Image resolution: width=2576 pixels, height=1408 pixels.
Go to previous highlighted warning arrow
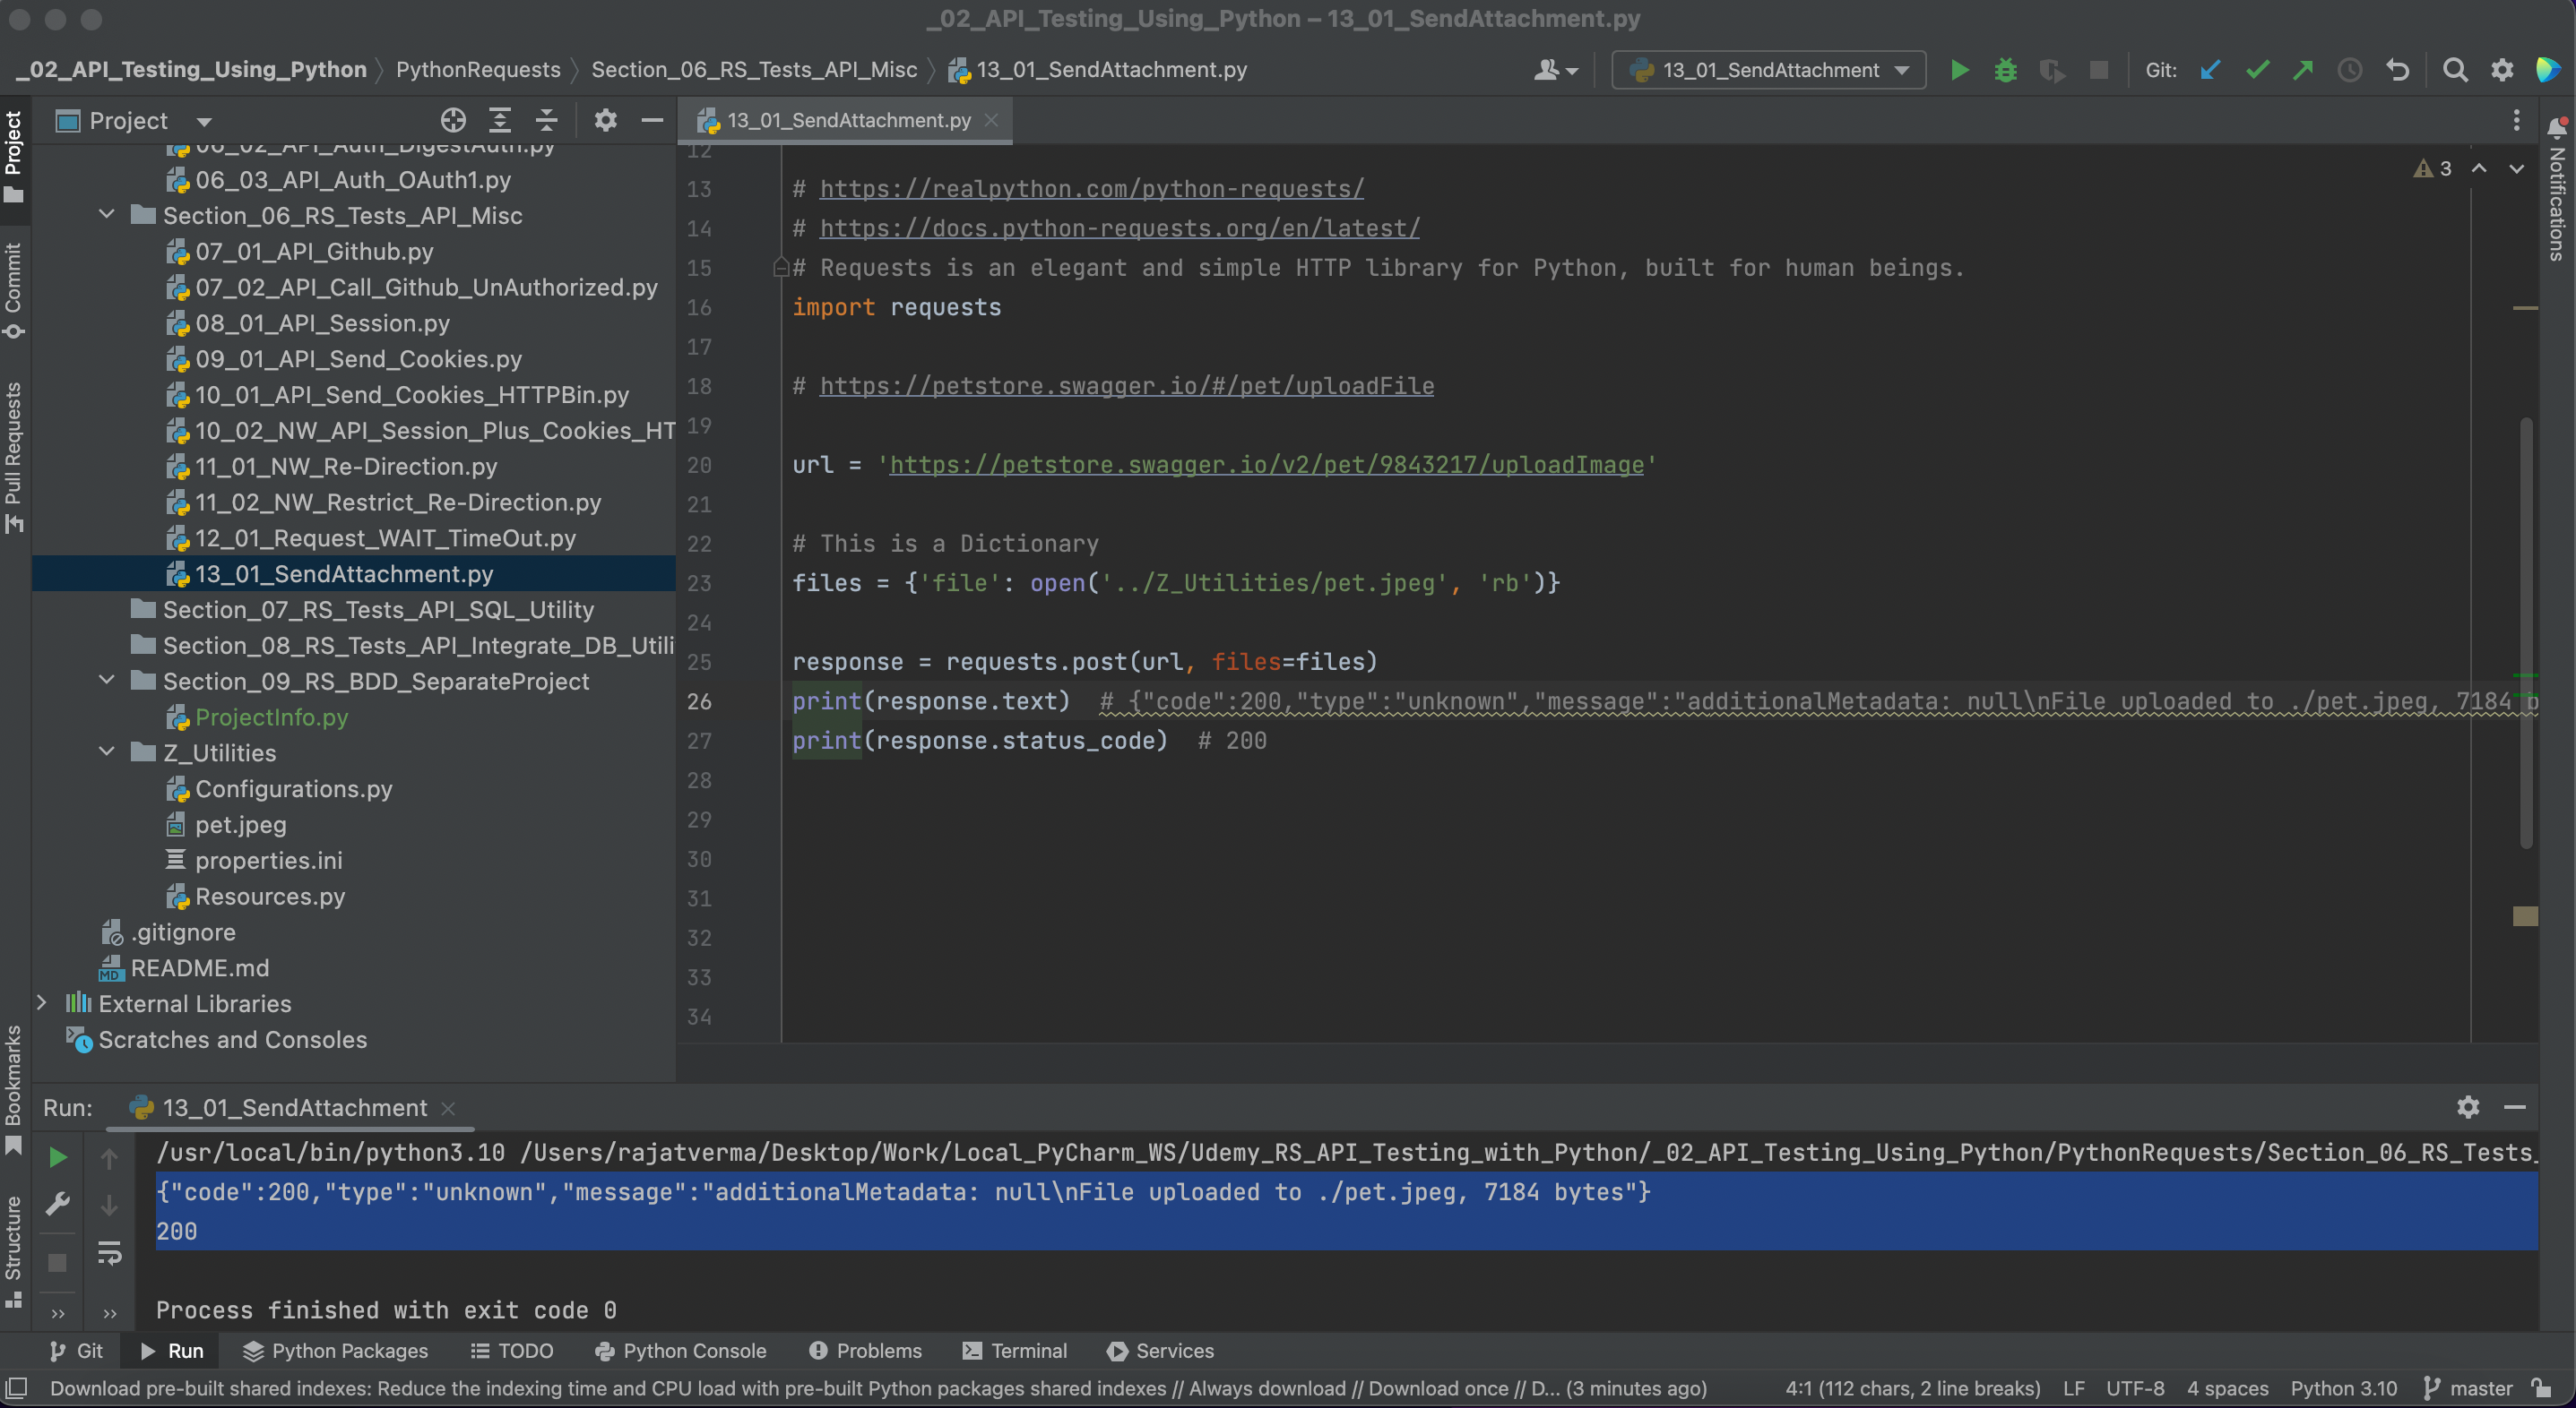click(x=2479, y=169)
